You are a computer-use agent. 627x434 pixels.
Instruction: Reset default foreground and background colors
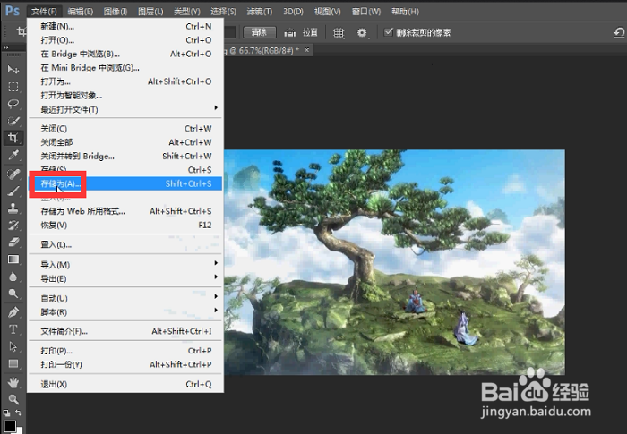[6, 413]
